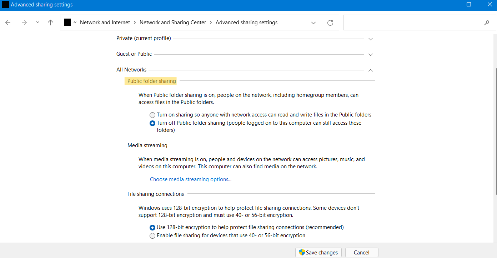This screenshot has height=258, width=497.
Task: Click the search magnifier icon
Action: pyautogui.click(x=487, y=23)
